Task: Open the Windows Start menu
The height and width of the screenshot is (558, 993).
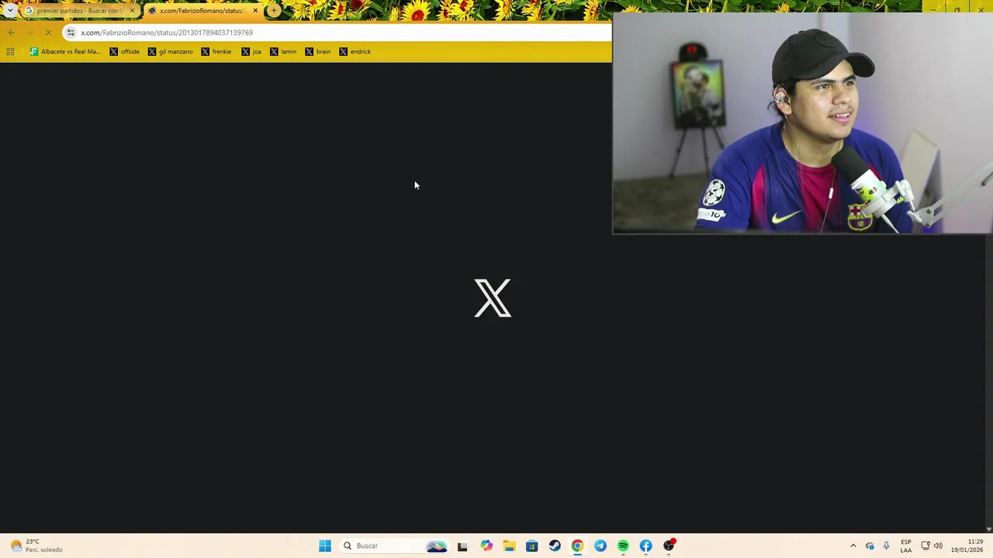Action: click(x=325, y=546)
